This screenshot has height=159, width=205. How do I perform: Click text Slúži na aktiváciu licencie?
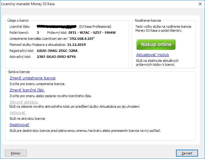pyautogui.click(x=27, y=119)
